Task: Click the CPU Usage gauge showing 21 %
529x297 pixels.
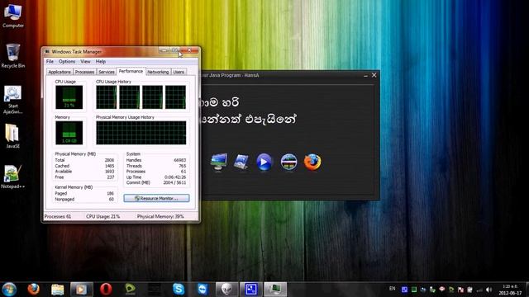Action: [x=69, y=97]
